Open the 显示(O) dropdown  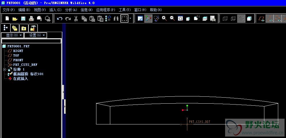pyautogui.click(x=12, y=35)
